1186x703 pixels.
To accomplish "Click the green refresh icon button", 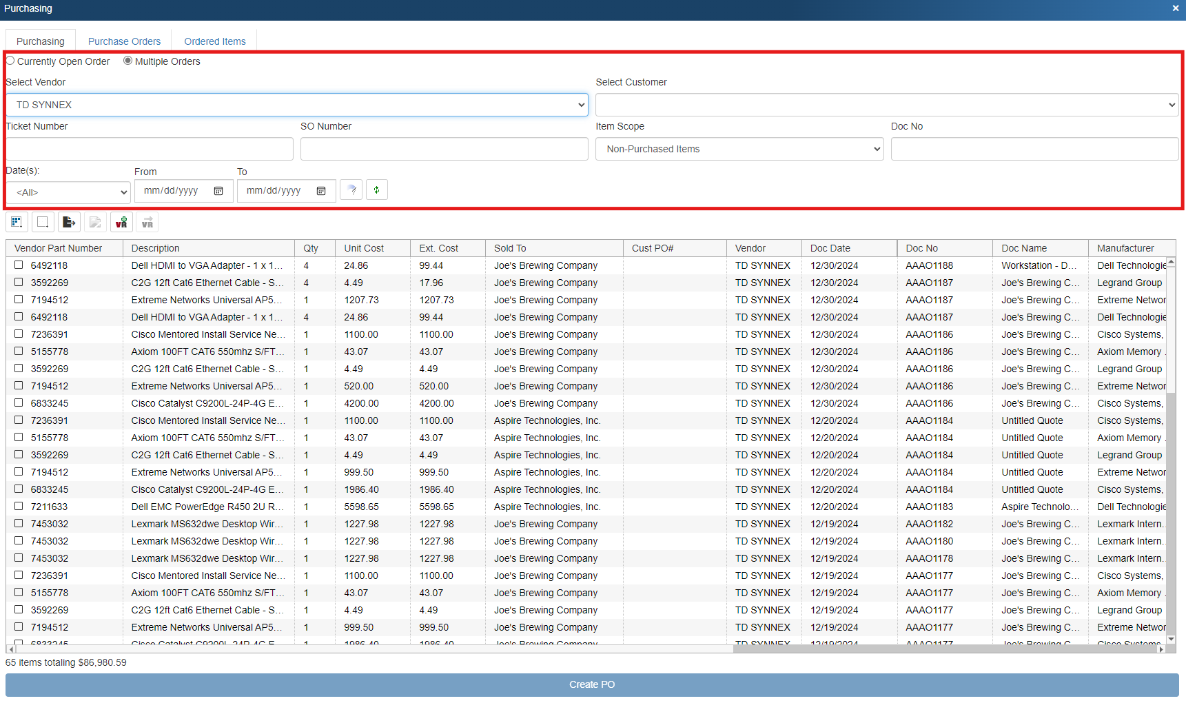I will pyautogui.click(x=376, y=190).
